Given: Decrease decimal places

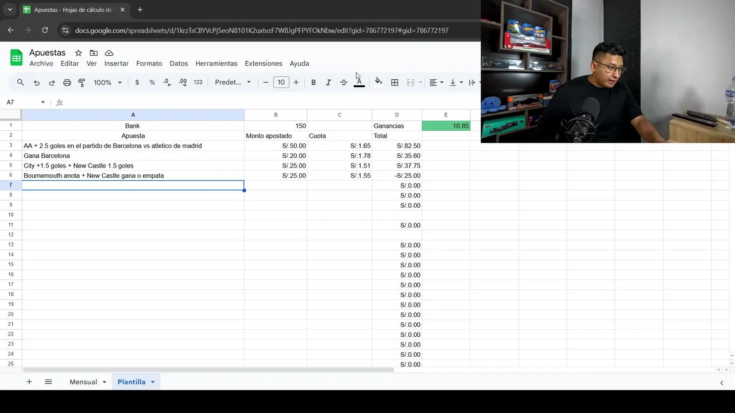Looking at the screenshot, I should 167,83.
